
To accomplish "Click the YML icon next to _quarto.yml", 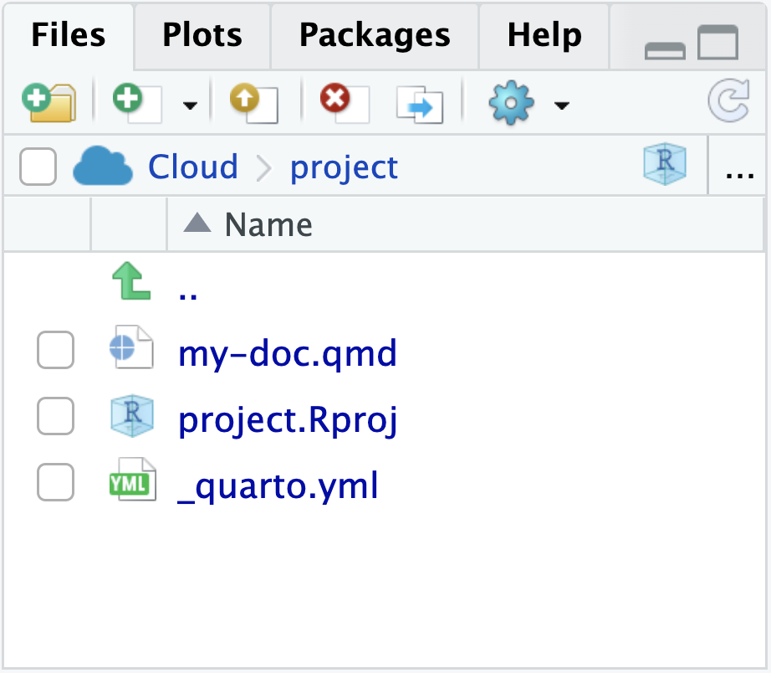I will pyautogui.click(x=133, y=480).
